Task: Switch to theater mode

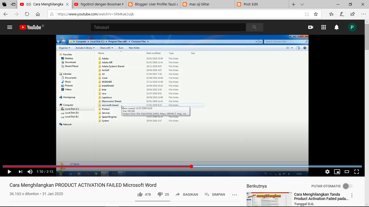Action: tap(347, 172)
